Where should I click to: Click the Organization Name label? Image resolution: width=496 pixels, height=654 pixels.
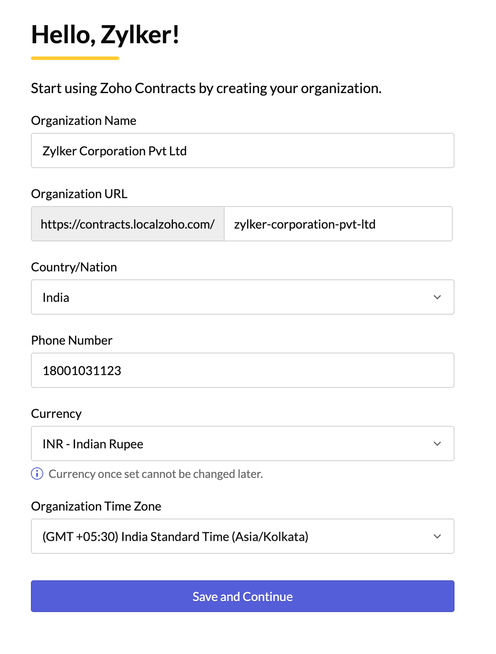pos(83,120)
